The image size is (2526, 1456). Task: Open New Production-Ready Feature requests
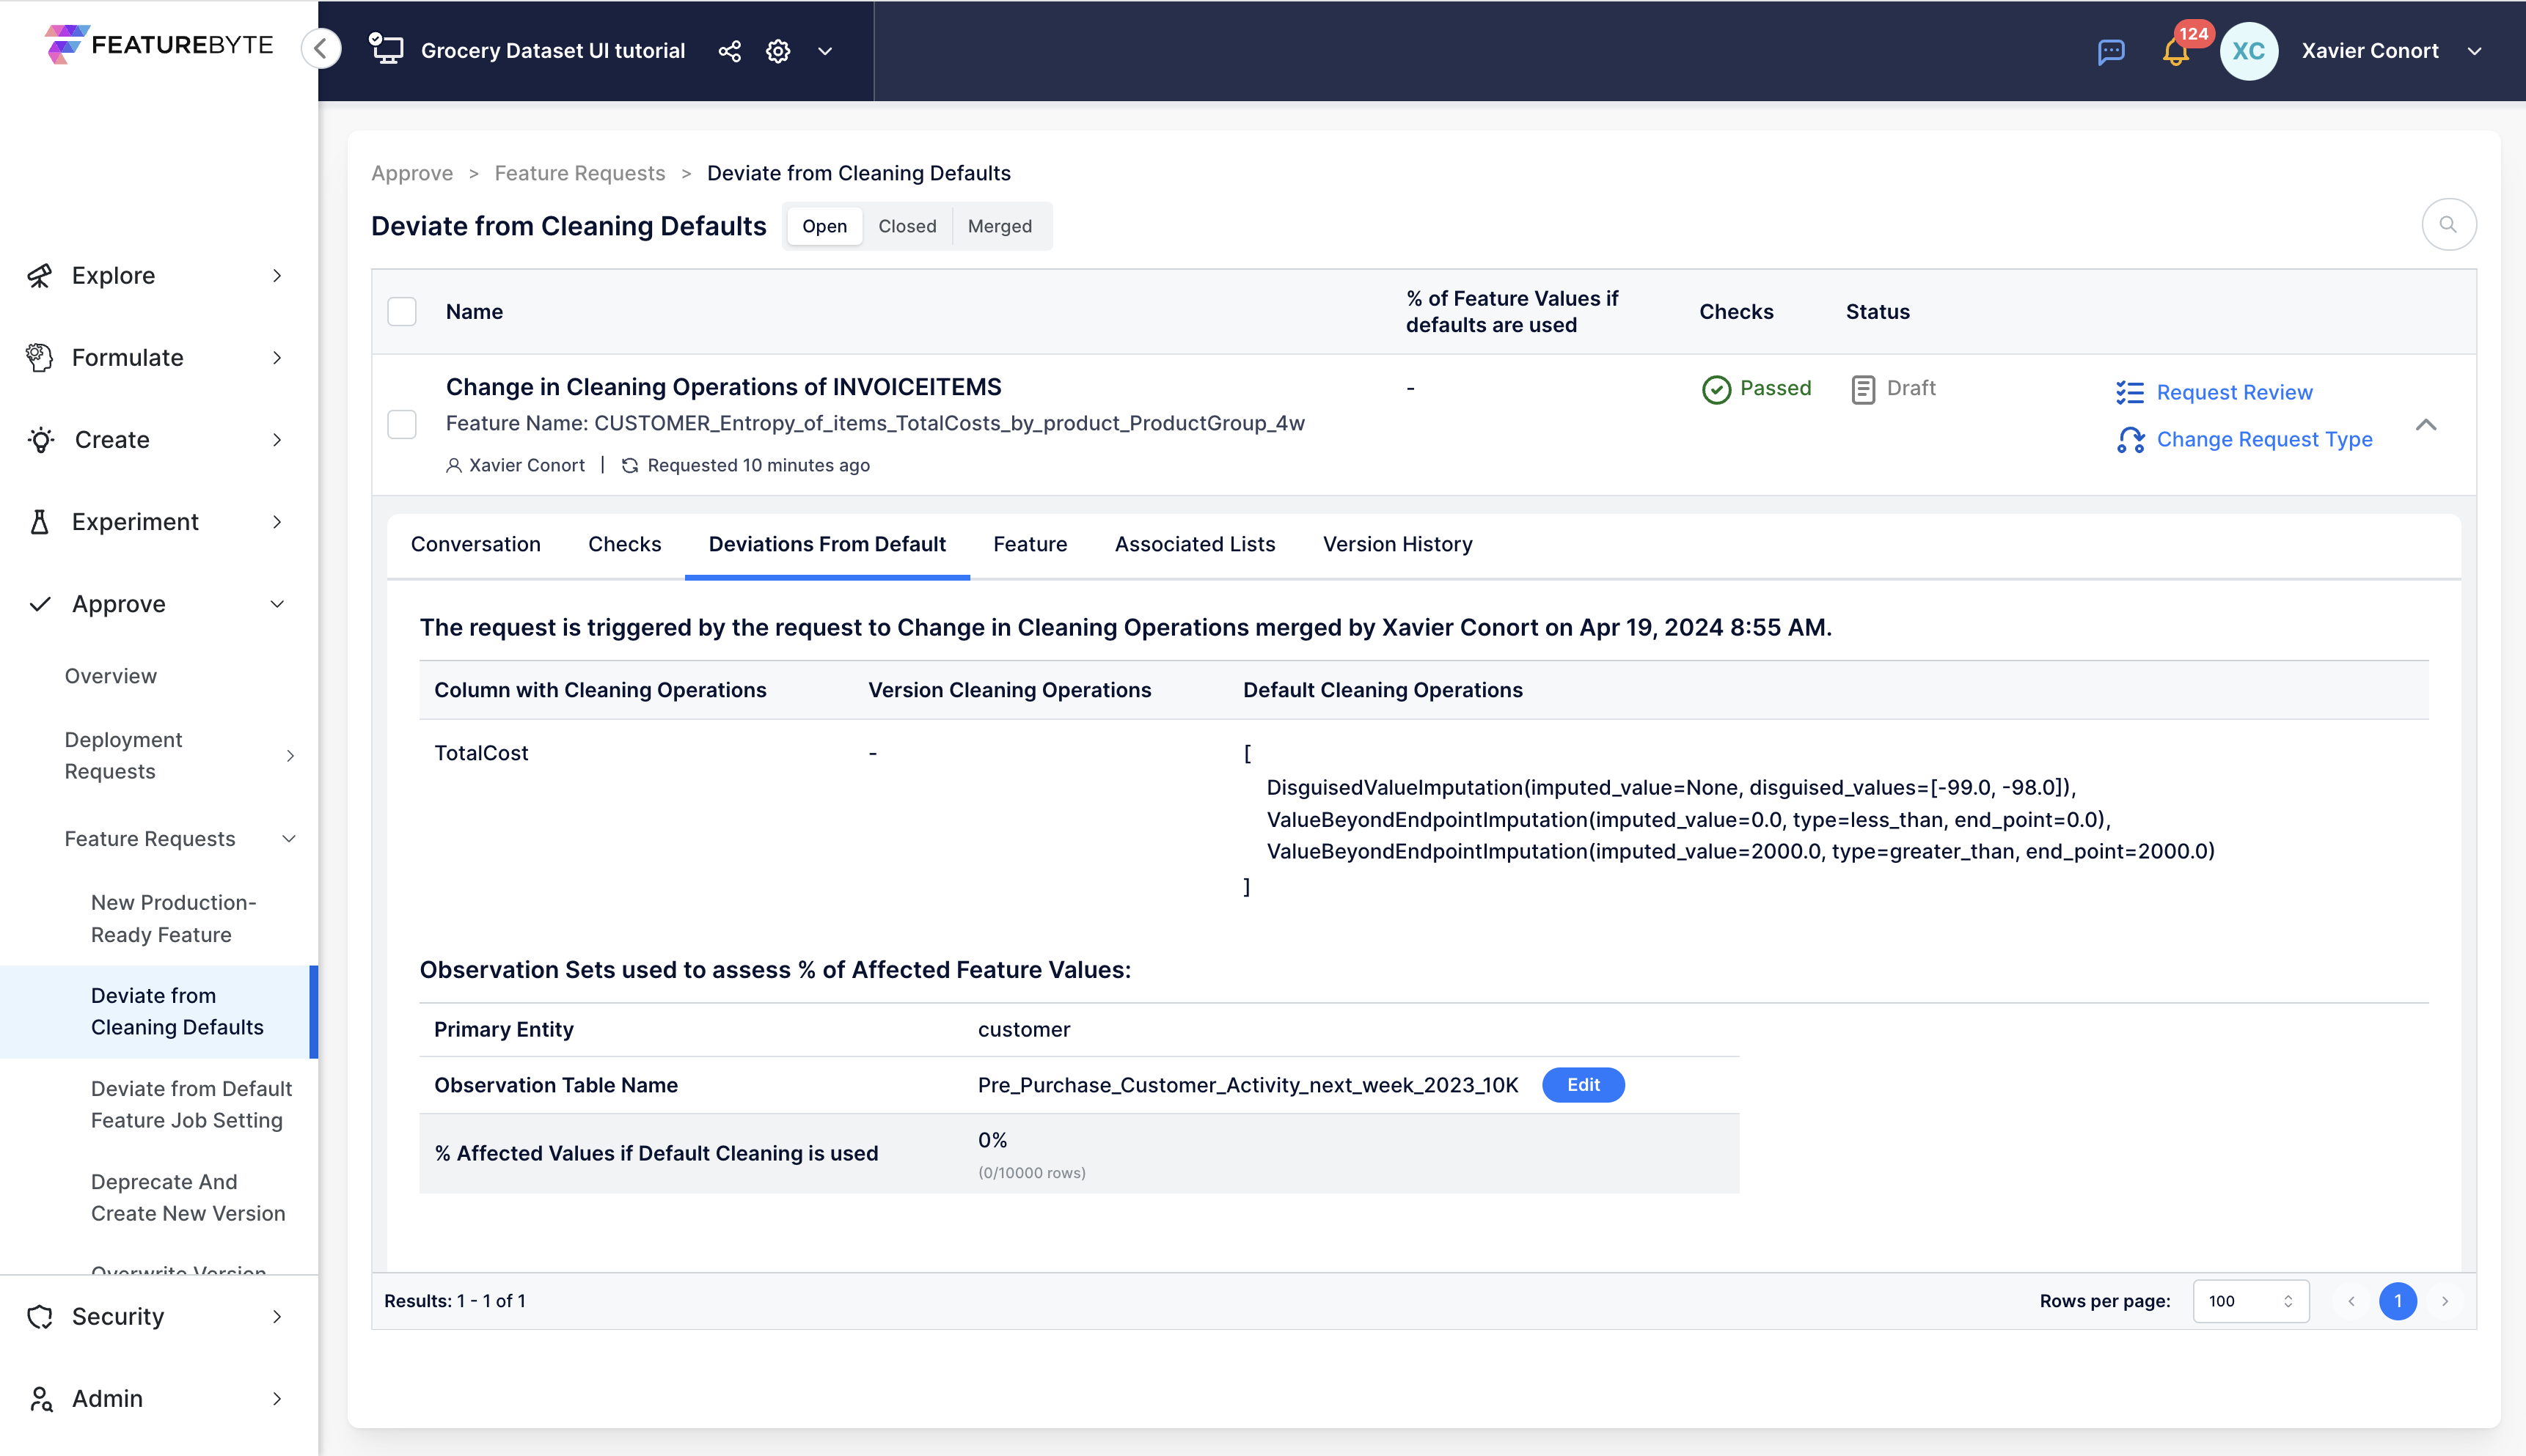174,918
